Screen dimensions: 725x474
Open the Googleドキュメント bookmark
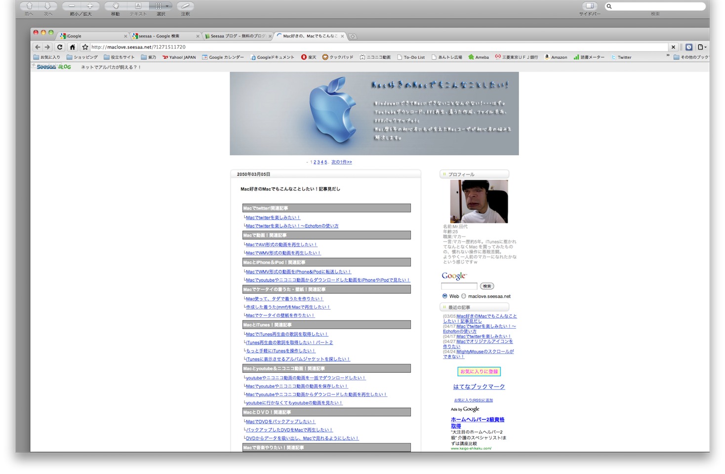272,57
